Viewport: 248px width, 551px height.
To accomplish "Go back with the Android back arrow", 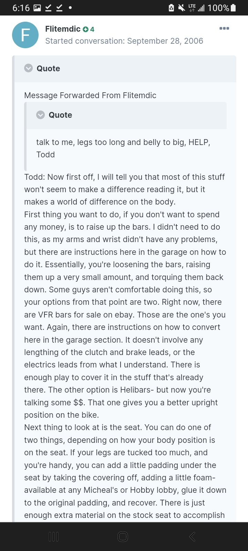I will click(192, 537).
